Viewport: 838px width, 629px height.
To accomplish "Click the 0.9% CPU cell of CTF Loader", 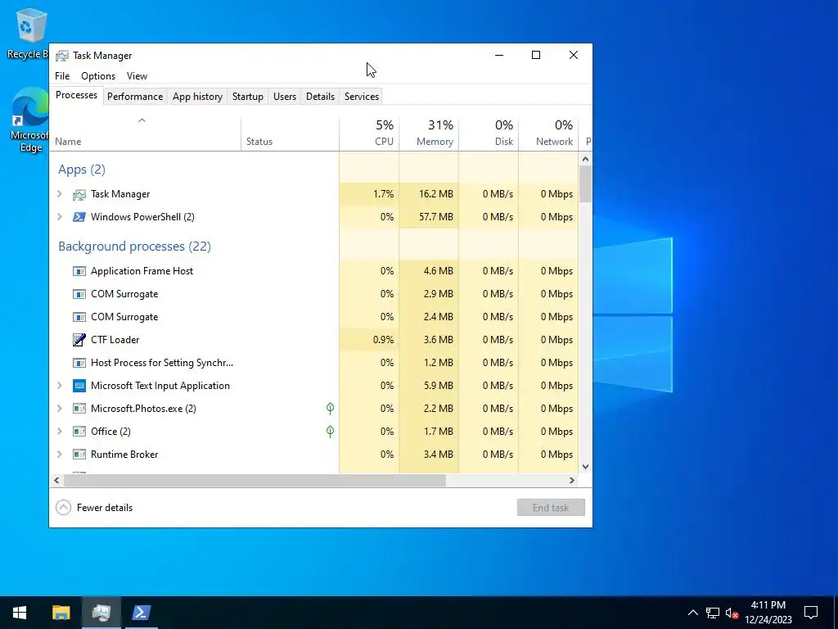I will [369, 340].
